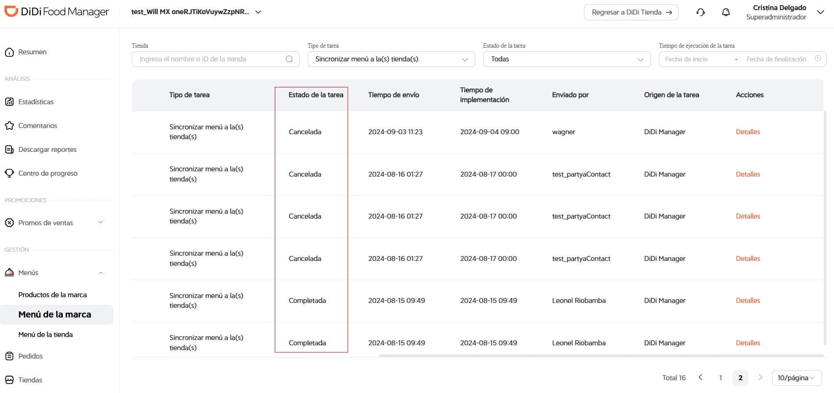Image resolution: width=834 pixels, height=393 pixels.
Task: Click the Comentarios star icon
Action: [x=9, y=126]
